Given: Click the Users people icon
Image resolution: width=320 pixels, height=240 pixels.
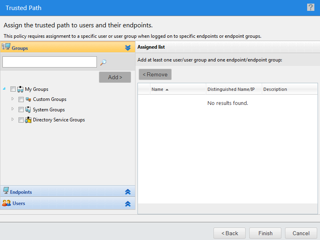Looking at the screenshot, I should (6, 203).
